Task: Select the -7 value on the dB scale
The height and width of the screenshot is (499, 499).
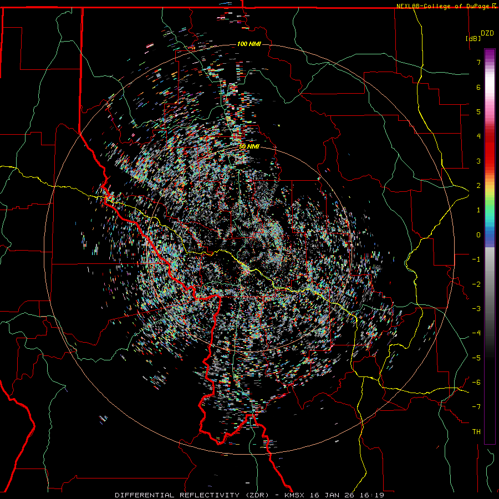Action: (x=476, y=407)
